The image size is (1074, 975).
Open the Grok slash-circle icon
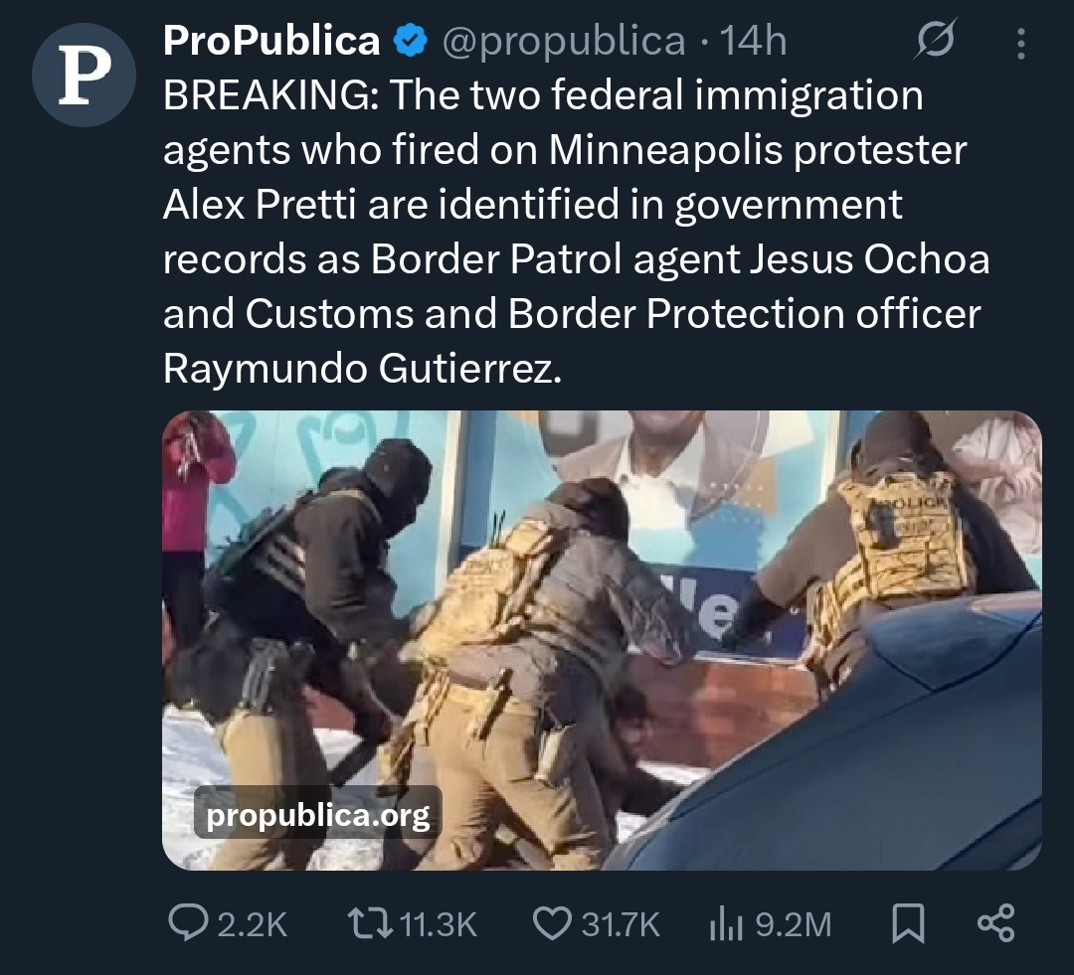[934, 40]
